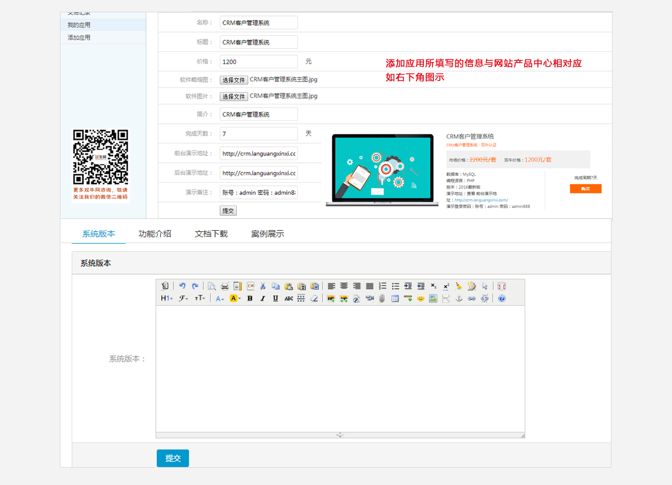Switch to the 系统版本 tab
Viewport: 672px width, 485px height.
[x=99, y=234]
